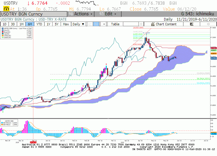Select the 3D time range

pyautogui.click(x=13, y=24)
